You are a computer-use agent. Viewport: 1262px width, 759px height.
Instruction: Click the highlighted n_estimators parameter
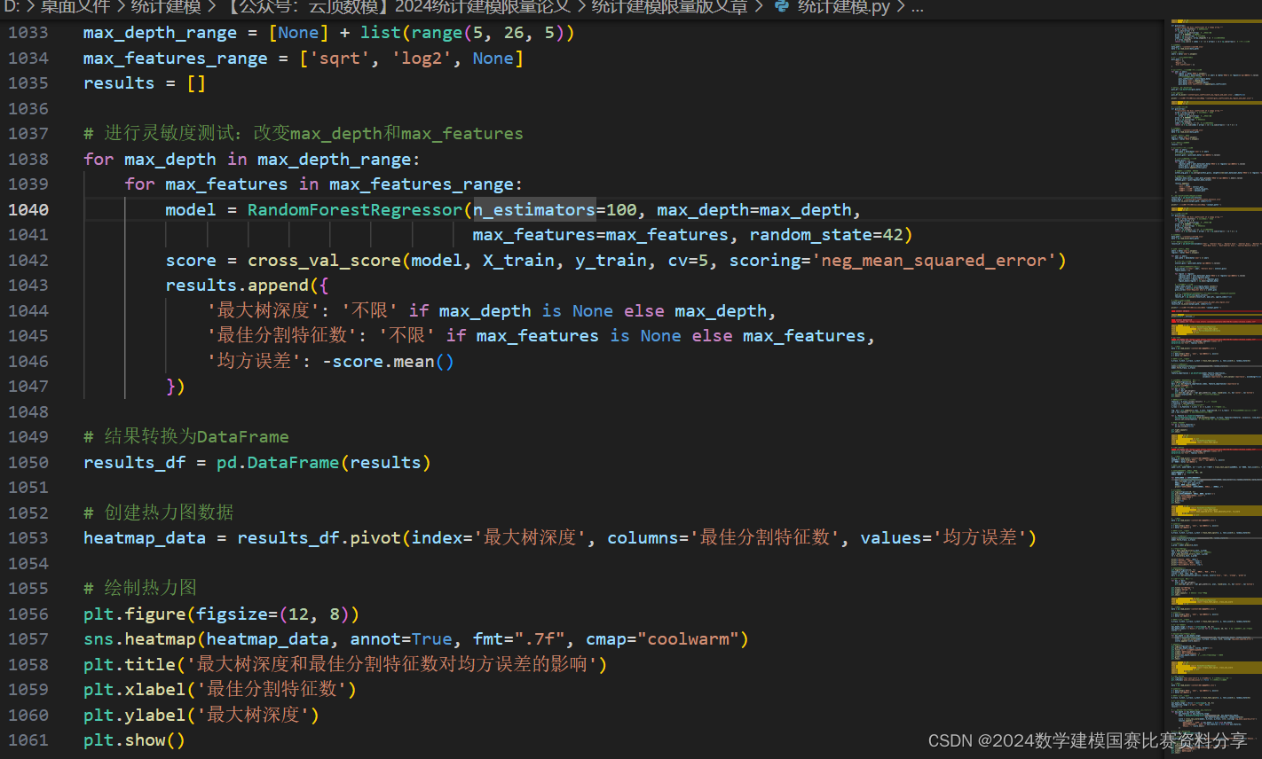534,210
